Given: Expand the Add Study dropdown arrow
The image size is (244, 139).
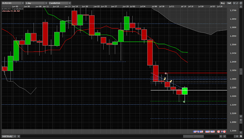Looking at the screenshot, I should [15, 136].
